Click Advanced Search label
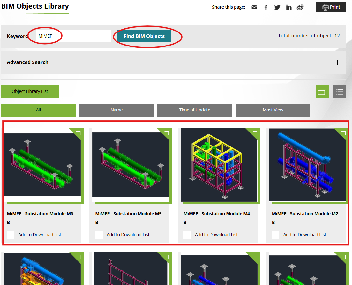Viewport: 352px width, 285px height. (x=28, y=62)
